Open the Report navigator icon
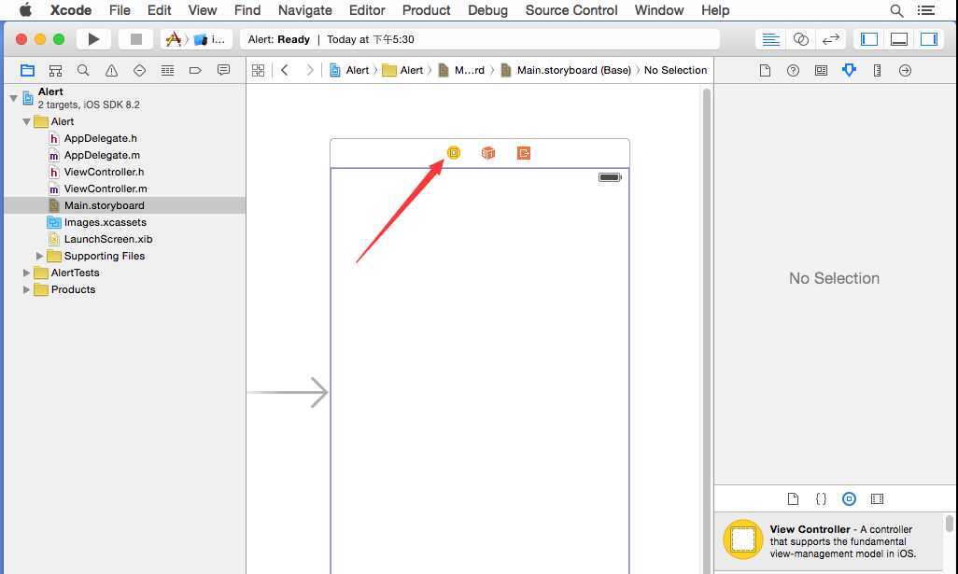 223,70
